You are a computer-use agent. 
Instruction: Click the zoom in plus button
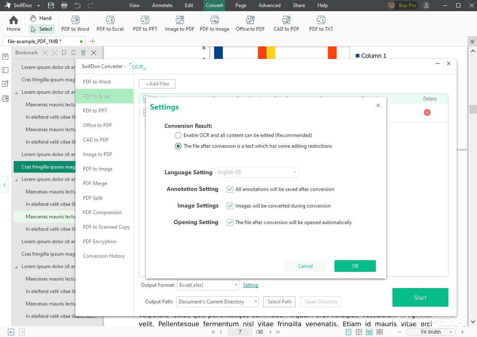click(x=462, y=332)
